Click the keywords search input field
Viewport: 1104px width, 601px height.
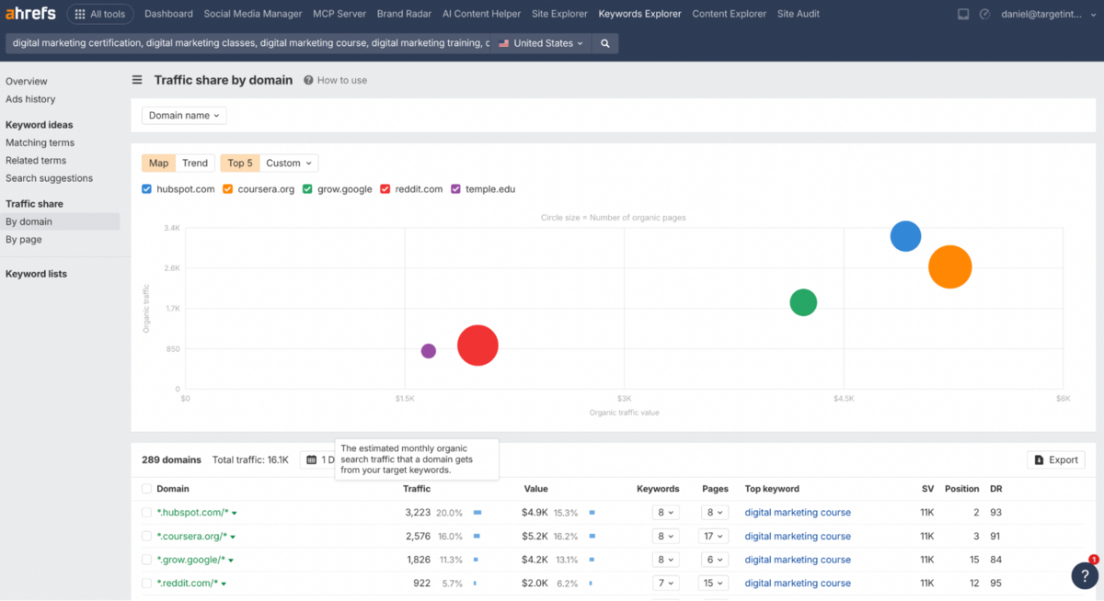(248, 43)
